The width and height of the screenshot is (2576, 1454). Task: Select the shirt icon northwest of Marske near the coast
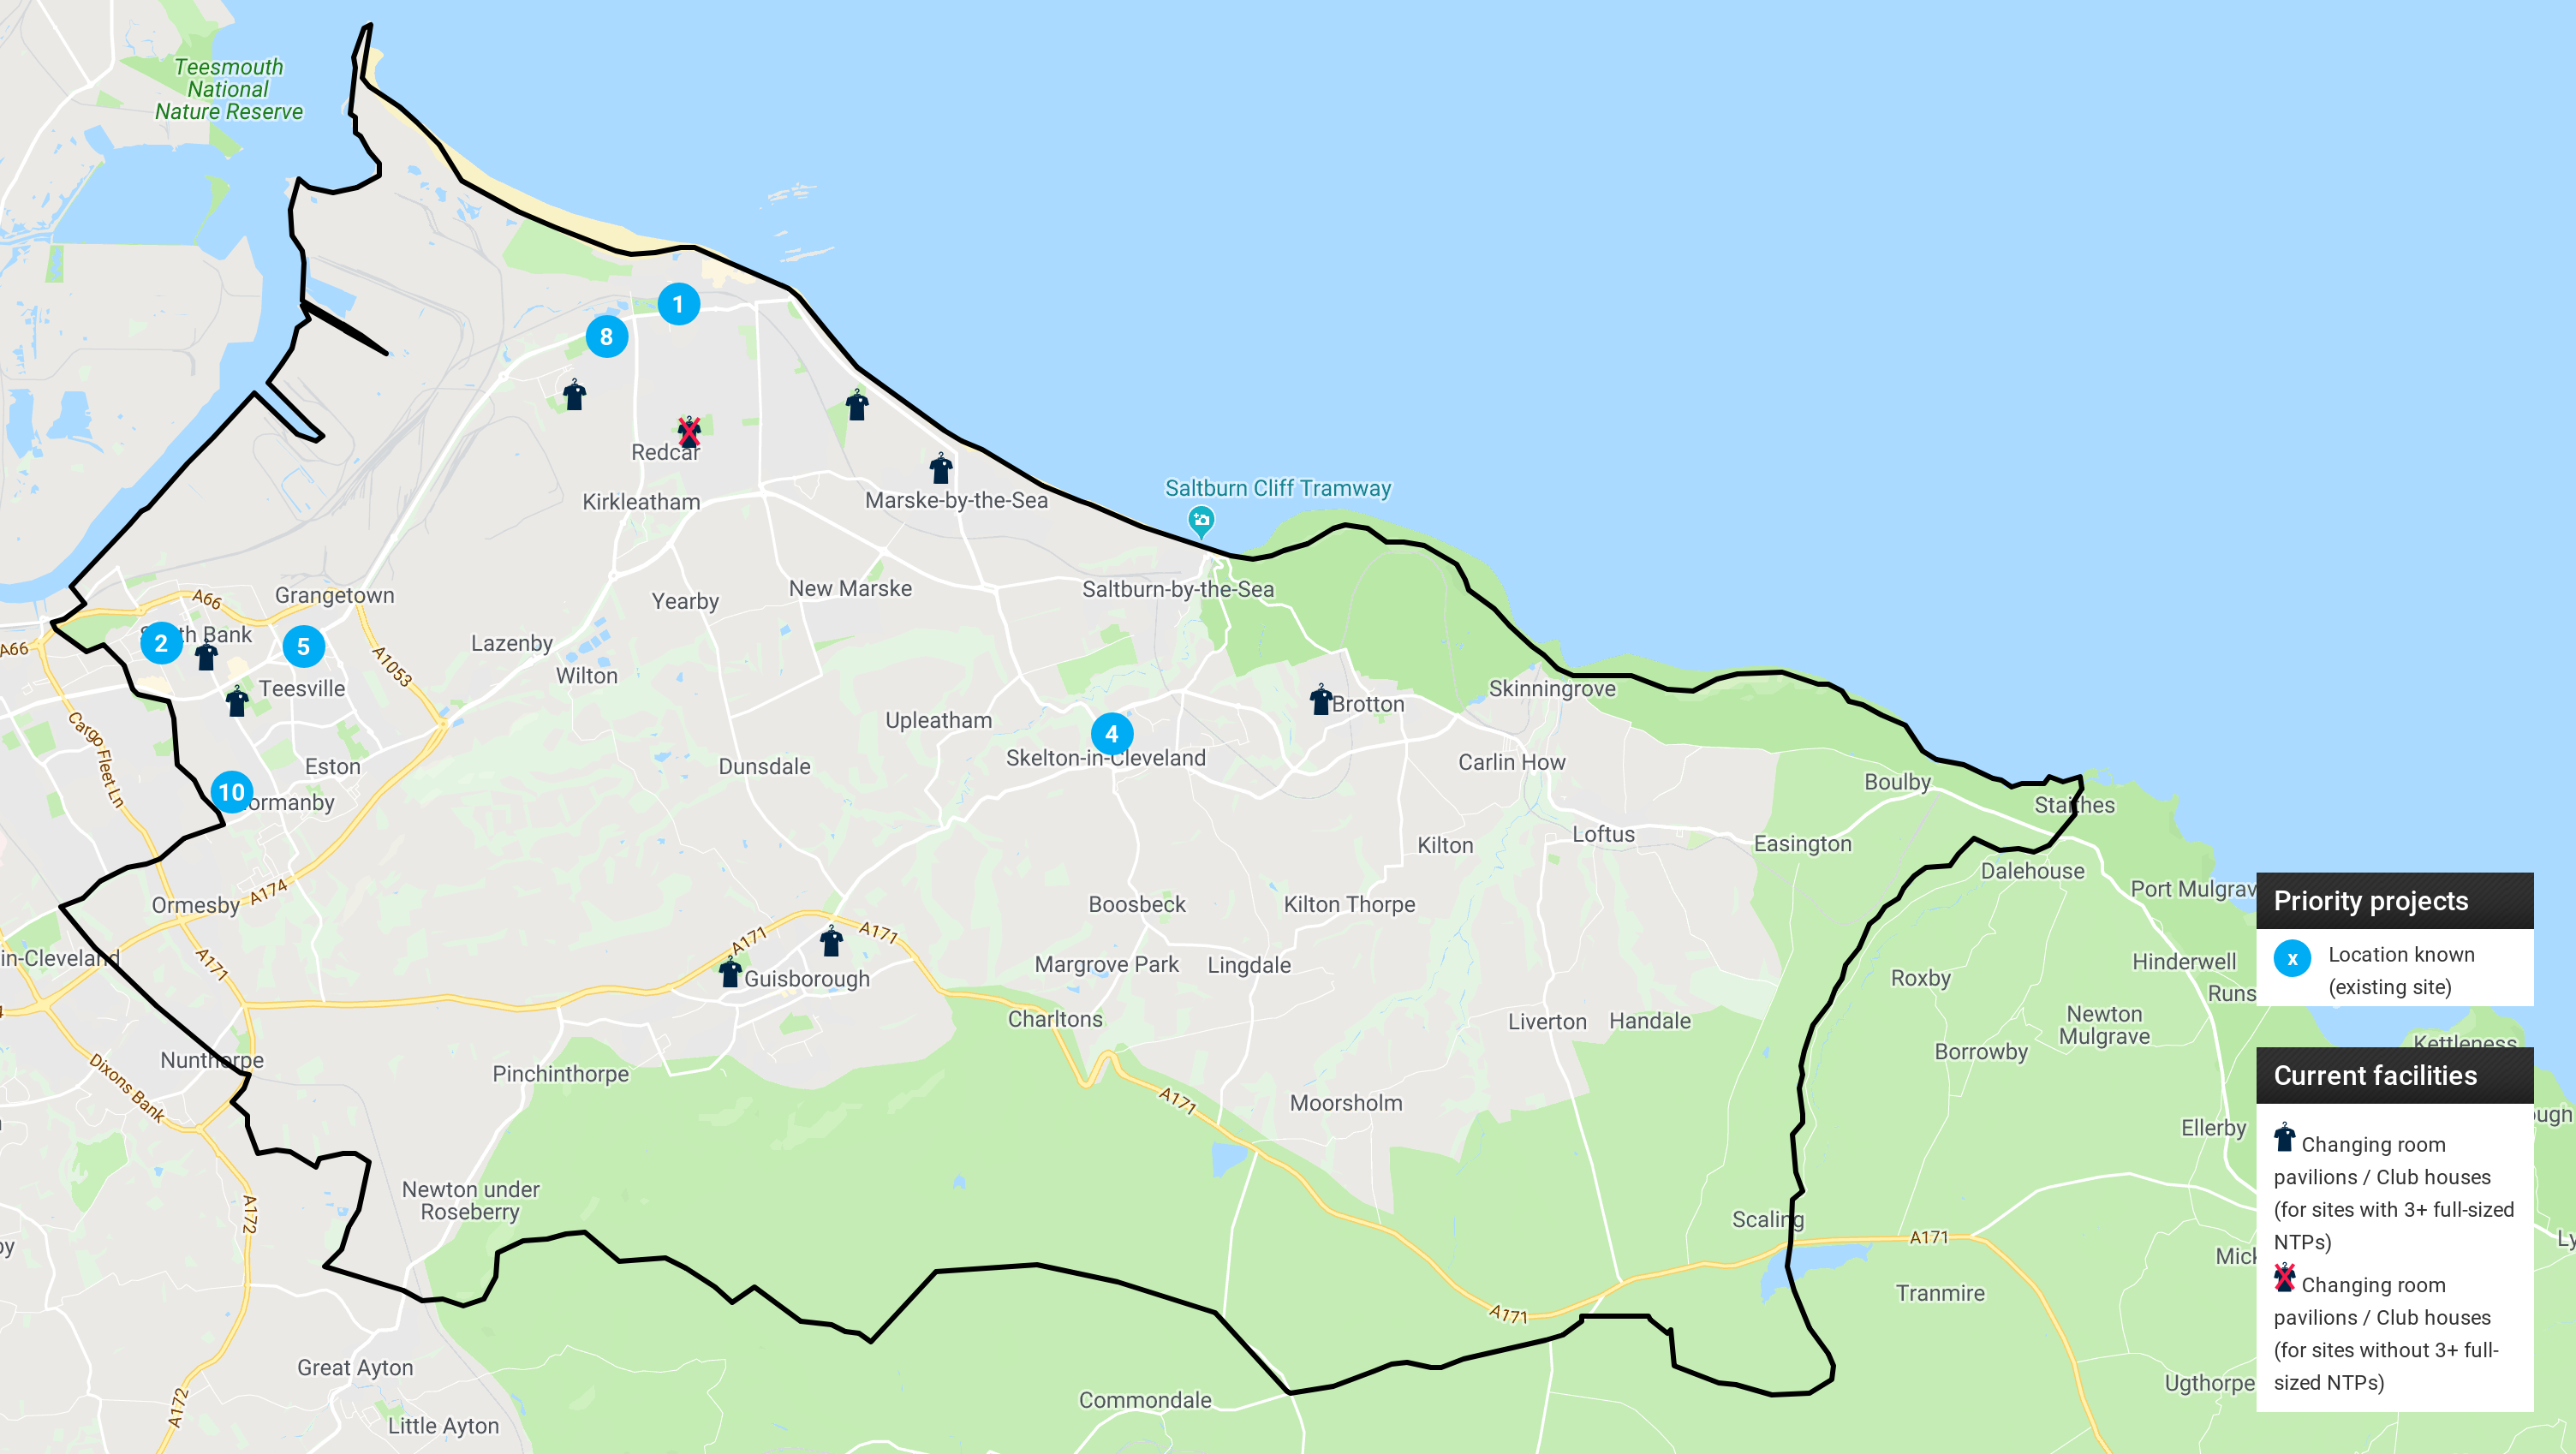857,404
